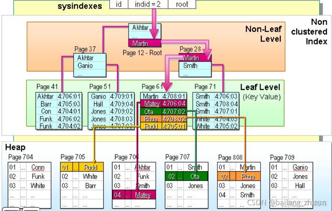The height and width of the screenshot is (211, 332).
Task: Click the 'indid = 2' cell in sysindexes
Action: (x=148, y=4)
